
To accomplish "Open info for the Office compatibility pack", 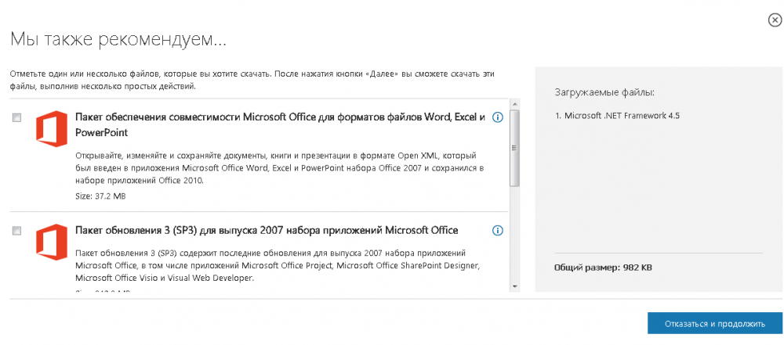I will click(x=497, y=117).
